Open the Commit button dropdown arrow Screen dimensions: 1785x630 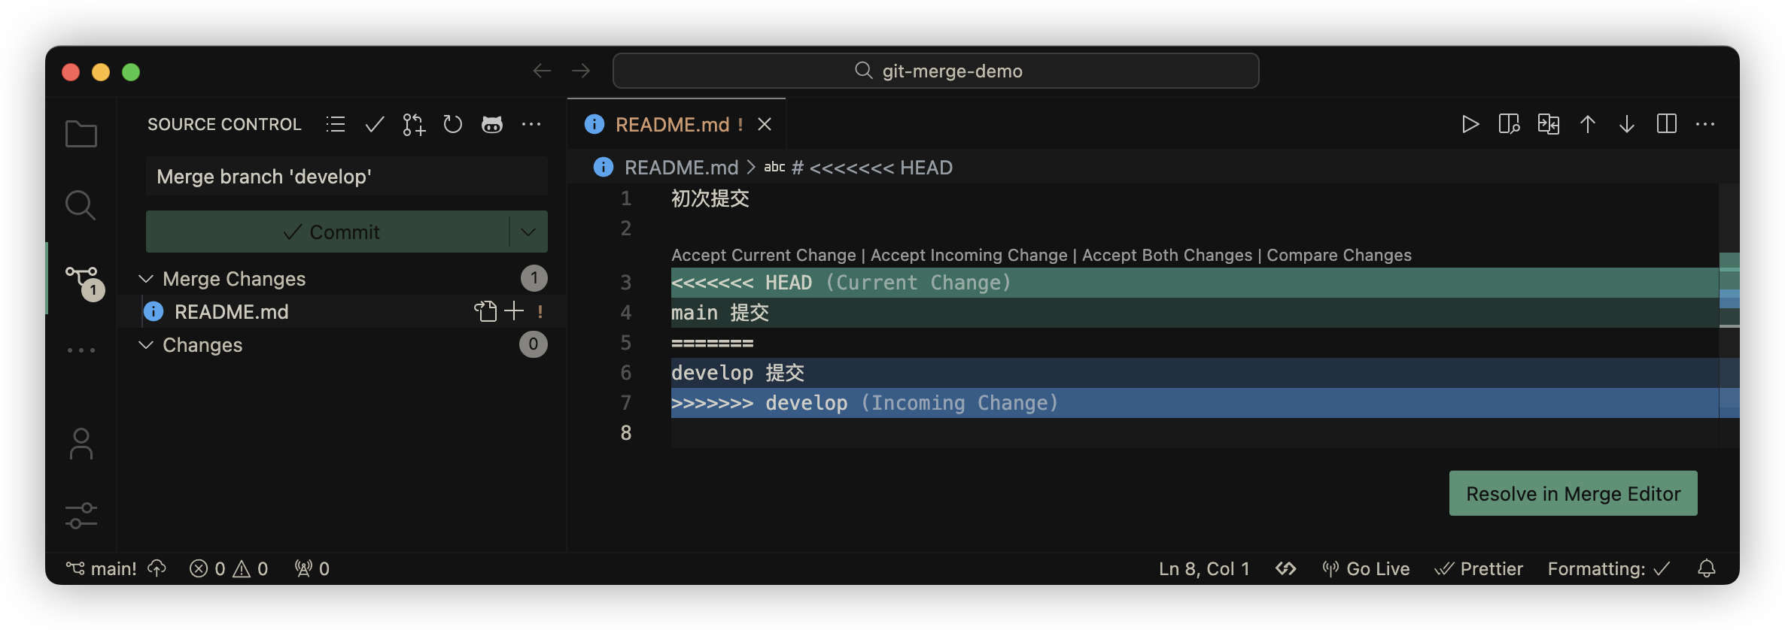point(528,232)
